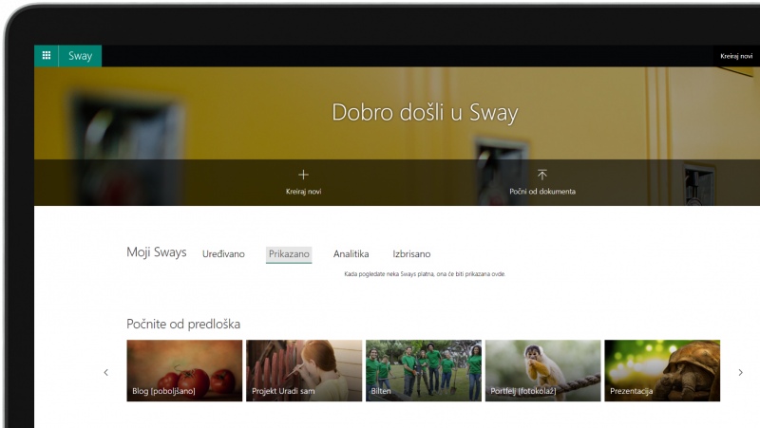Screen dimensions: 760x428
Task: Click the Dobro došli u Sway title
Action: pyautogui.click(x=425, y=113)
